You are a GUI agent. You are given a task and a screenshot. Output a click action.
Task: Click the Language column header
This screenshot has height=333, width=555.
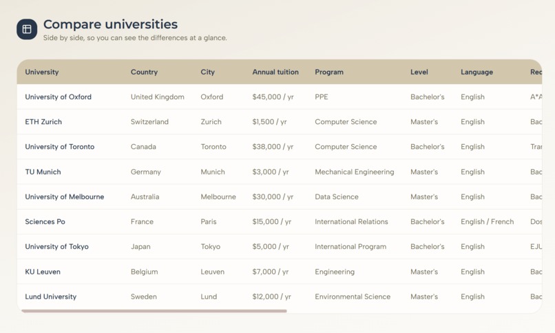click(477, 72)
